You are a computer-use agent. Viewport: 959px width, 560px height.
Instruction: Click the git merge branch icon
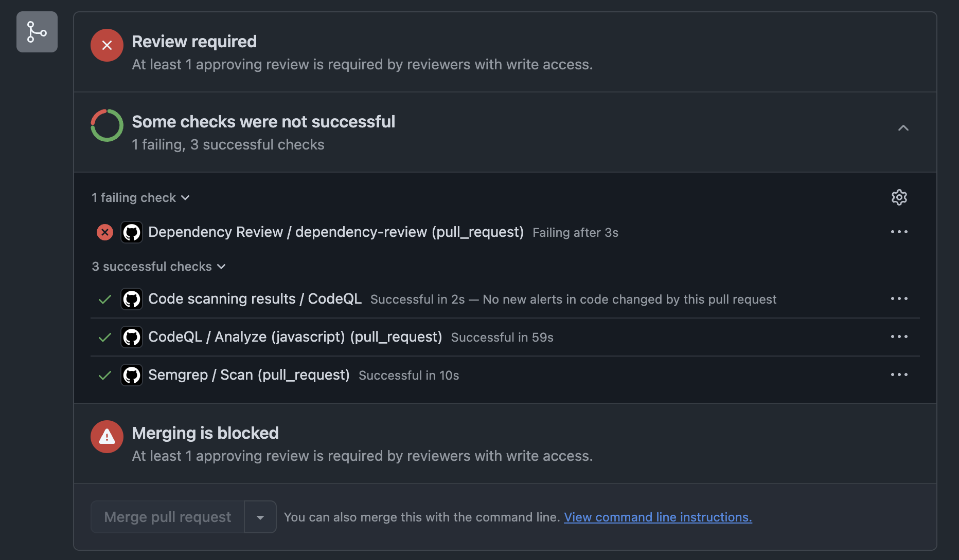37,32
